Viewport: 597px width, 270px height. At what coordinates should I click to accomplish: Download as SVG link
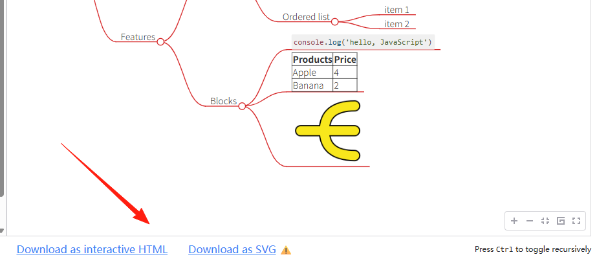pos(232,249)
